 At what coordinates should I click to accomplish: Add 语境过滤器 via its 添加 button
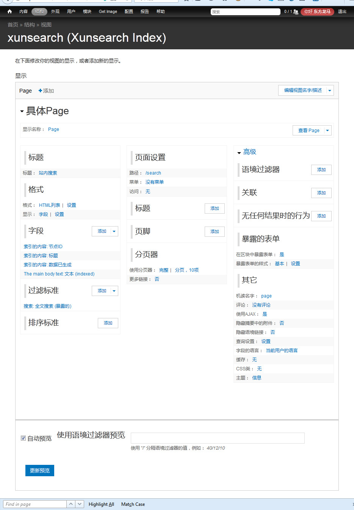321,170
